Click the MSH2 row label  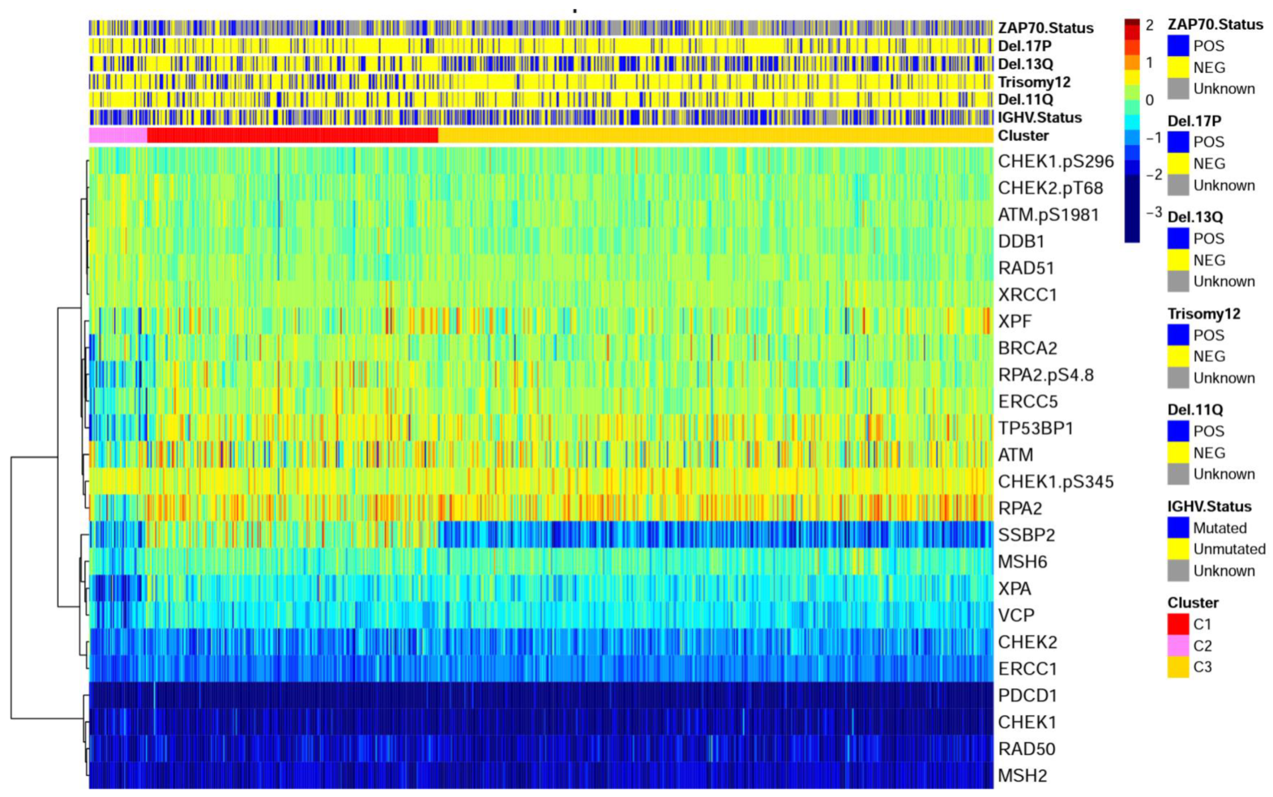click(x=1022, y=775)
